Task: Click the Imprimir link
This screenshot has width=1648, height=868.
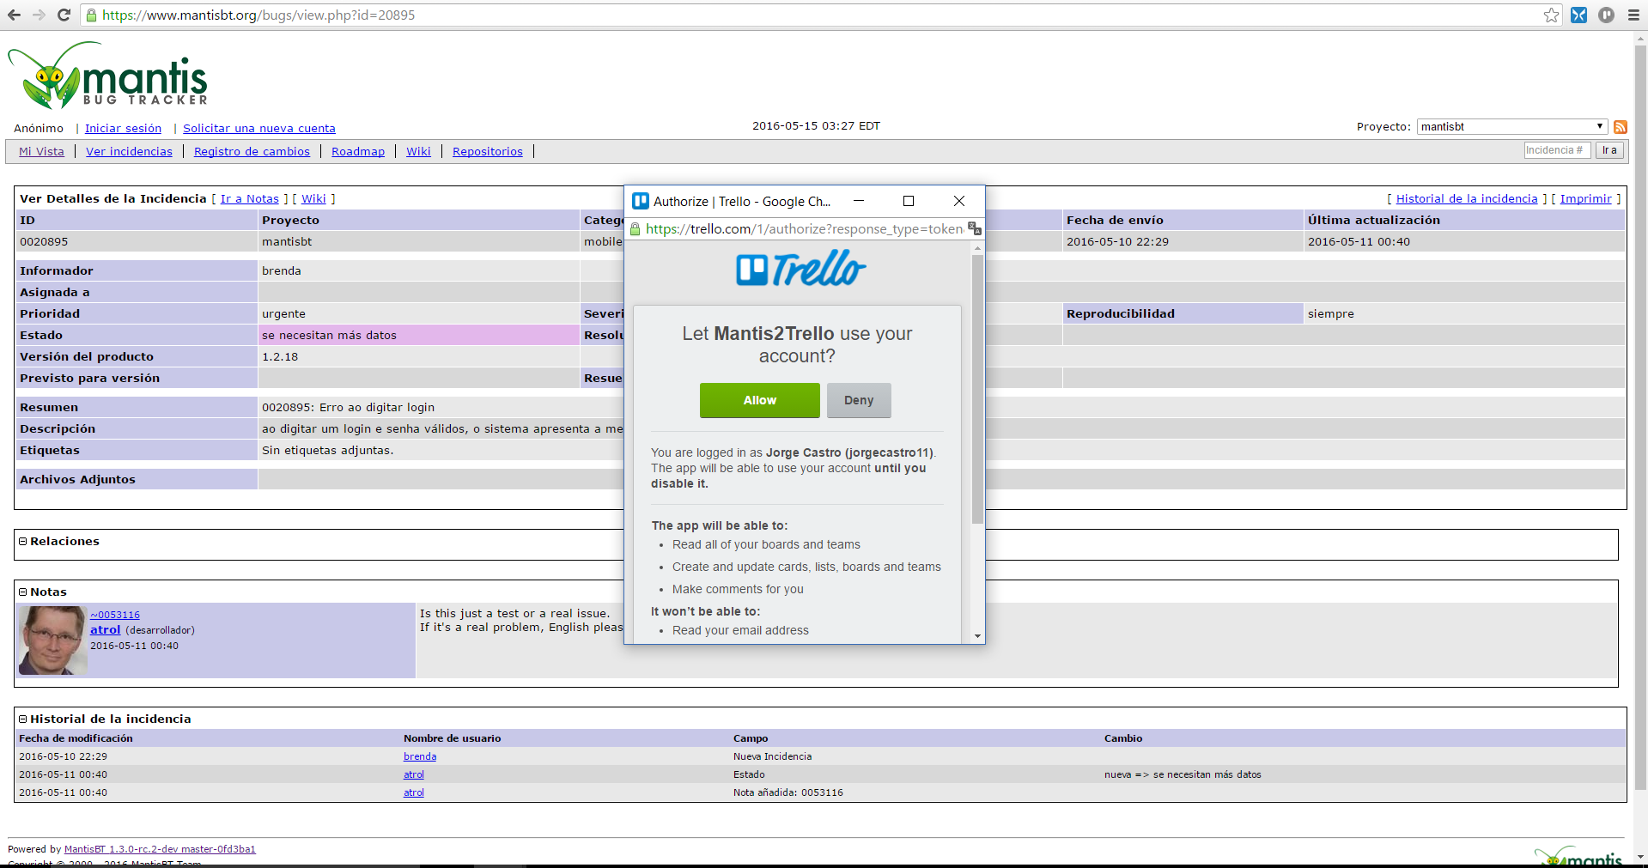Action: click(x=1586, y=198)
